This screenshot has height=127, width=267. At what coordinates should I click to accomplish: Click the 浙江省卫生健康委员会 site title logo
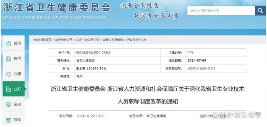[x=57, y=8]
